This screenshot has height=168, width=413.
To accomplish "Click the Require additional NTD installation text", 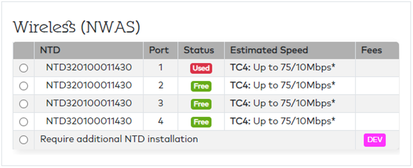I will (x=119, y=139).
